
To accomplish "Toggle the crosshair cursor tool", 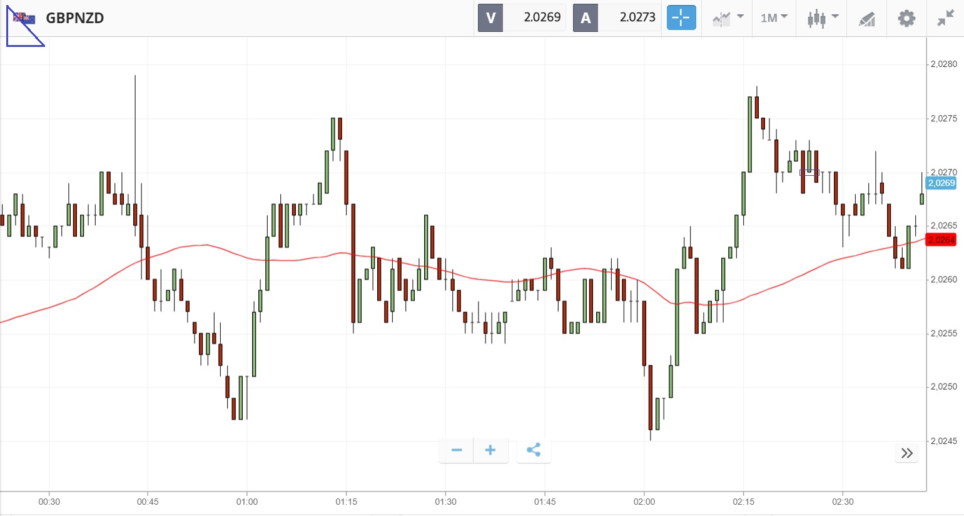I will [x=681, y=18].
